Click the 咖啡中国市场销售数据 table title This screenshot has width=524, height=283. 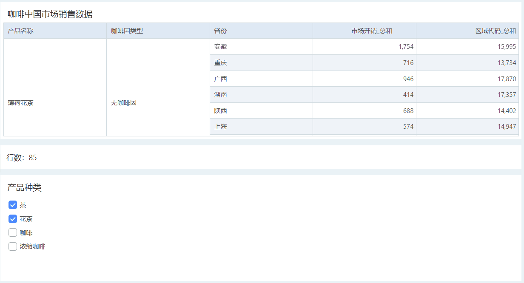click(x=50, y=14)
